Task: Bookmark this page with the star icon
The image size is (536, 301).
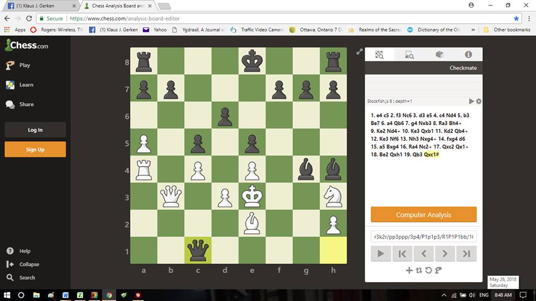Action: [516, 18]
